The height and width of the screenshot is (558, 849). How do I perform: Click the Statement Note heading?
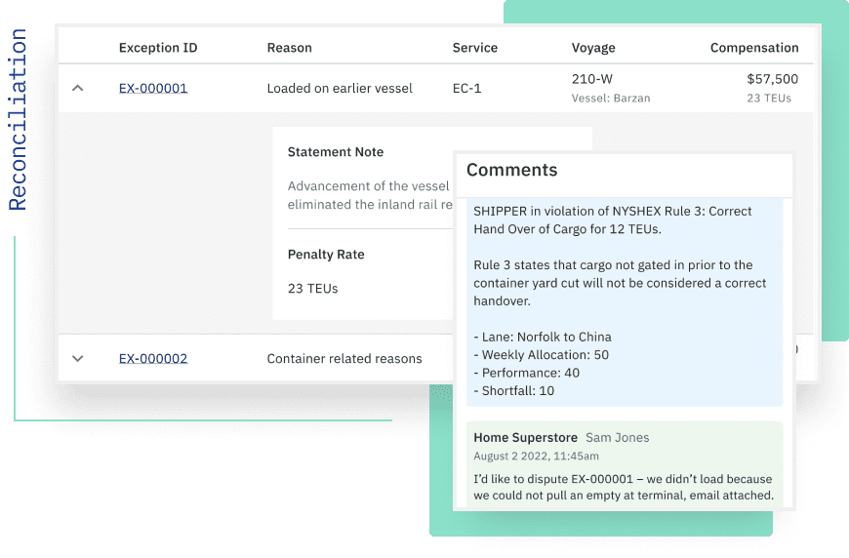[335, 152]
